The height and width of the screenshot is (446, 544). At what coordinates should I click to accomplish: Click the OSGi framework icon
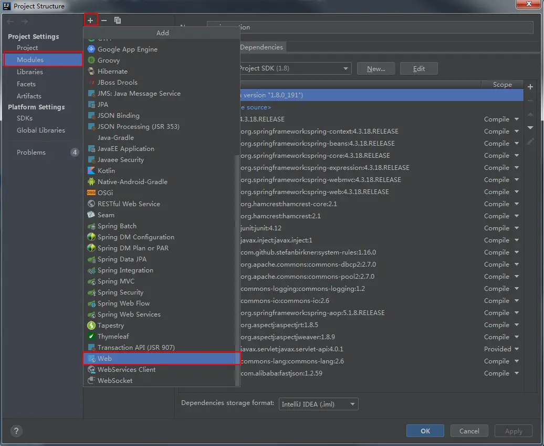pyautogui.click(x=91, y=192)
